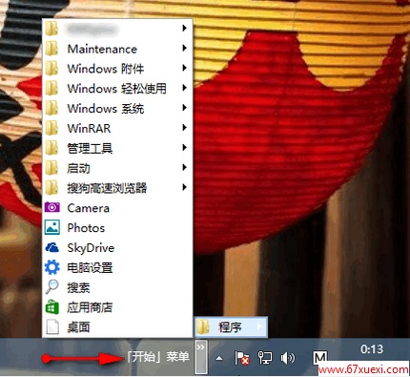Image resolution: width=410 pixels, height=377 pixels.
Task: Open the 应用商店 store icon
Action: click(52, 307)
